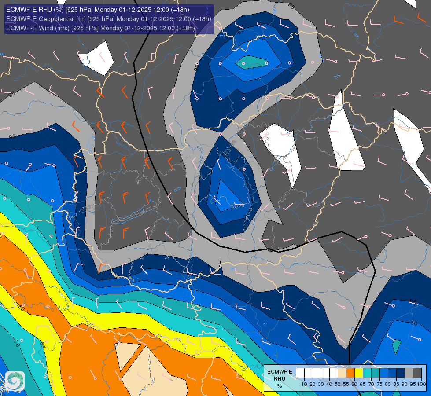Viewport: 431px width, 396px height.
Task: Click the legend value 100
Action: click(422, 384)
